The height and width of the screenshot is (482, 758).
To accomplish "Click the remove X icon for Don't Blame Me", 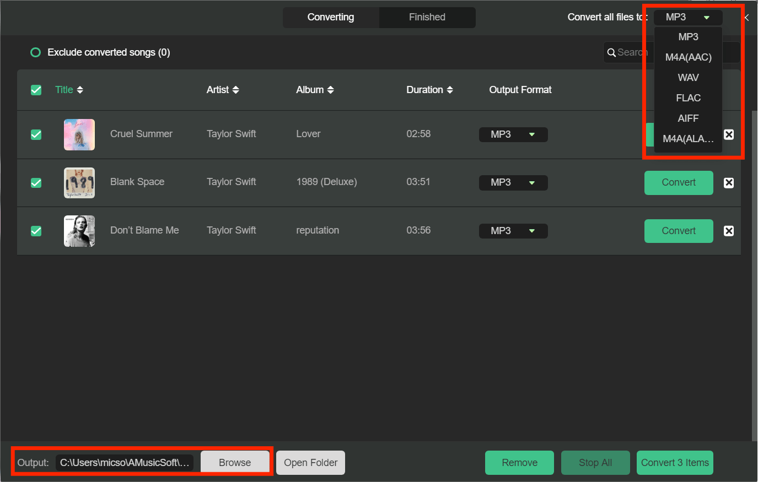I will 728,231.
